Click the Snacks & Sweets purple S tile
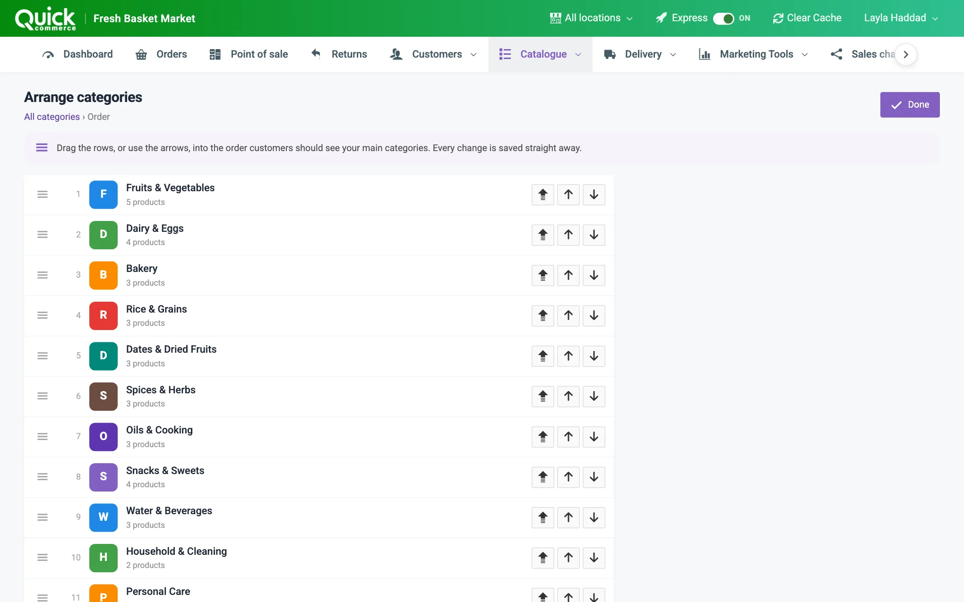Screen dimensions: 964x602 tap(103, 477)
